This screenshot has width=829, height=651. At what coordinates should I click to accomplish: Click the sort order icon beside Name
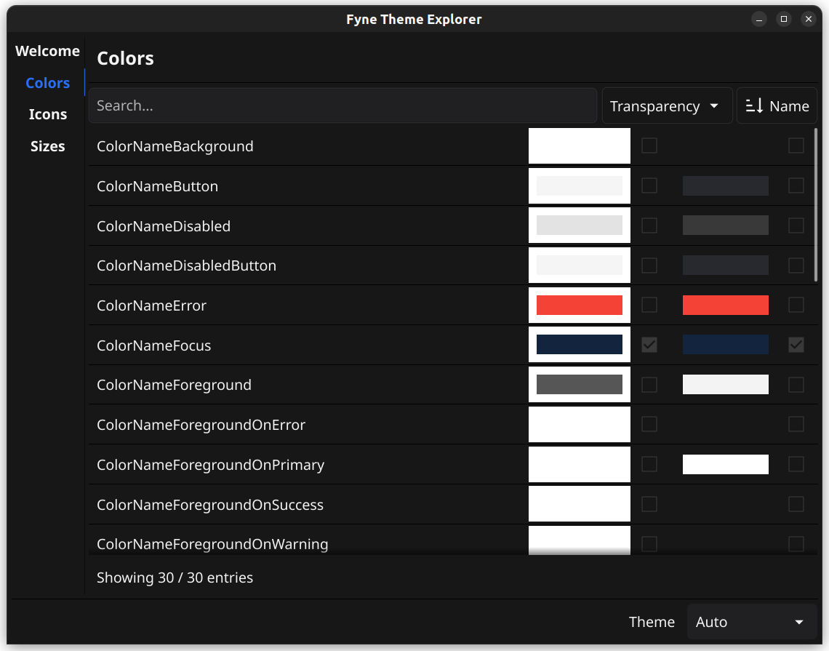pyautogui.click(x=754, y=105)
